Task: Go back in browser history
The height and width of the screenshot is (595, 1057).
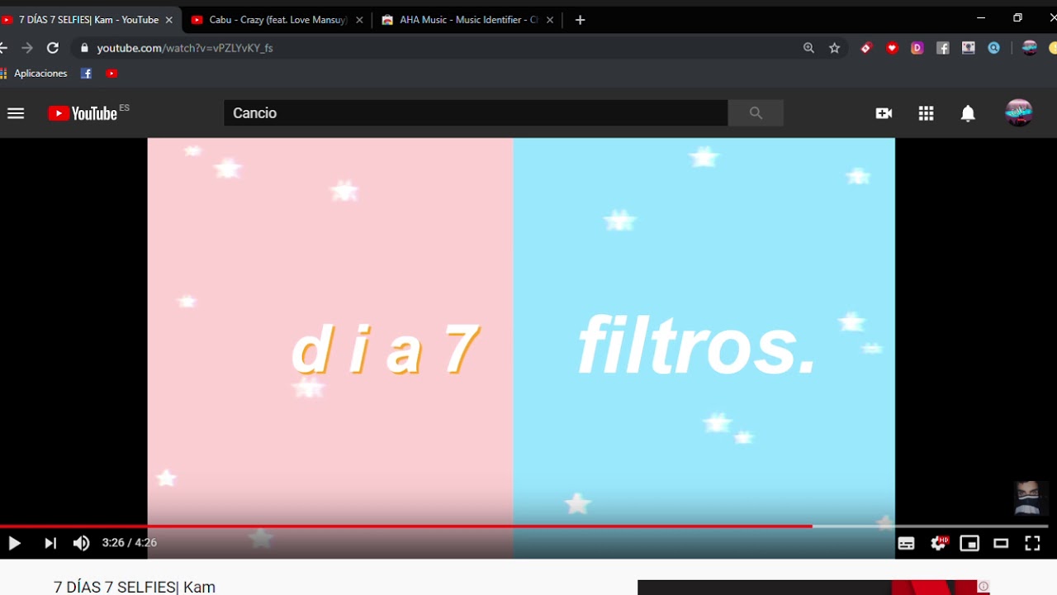Action: (3, 48)
